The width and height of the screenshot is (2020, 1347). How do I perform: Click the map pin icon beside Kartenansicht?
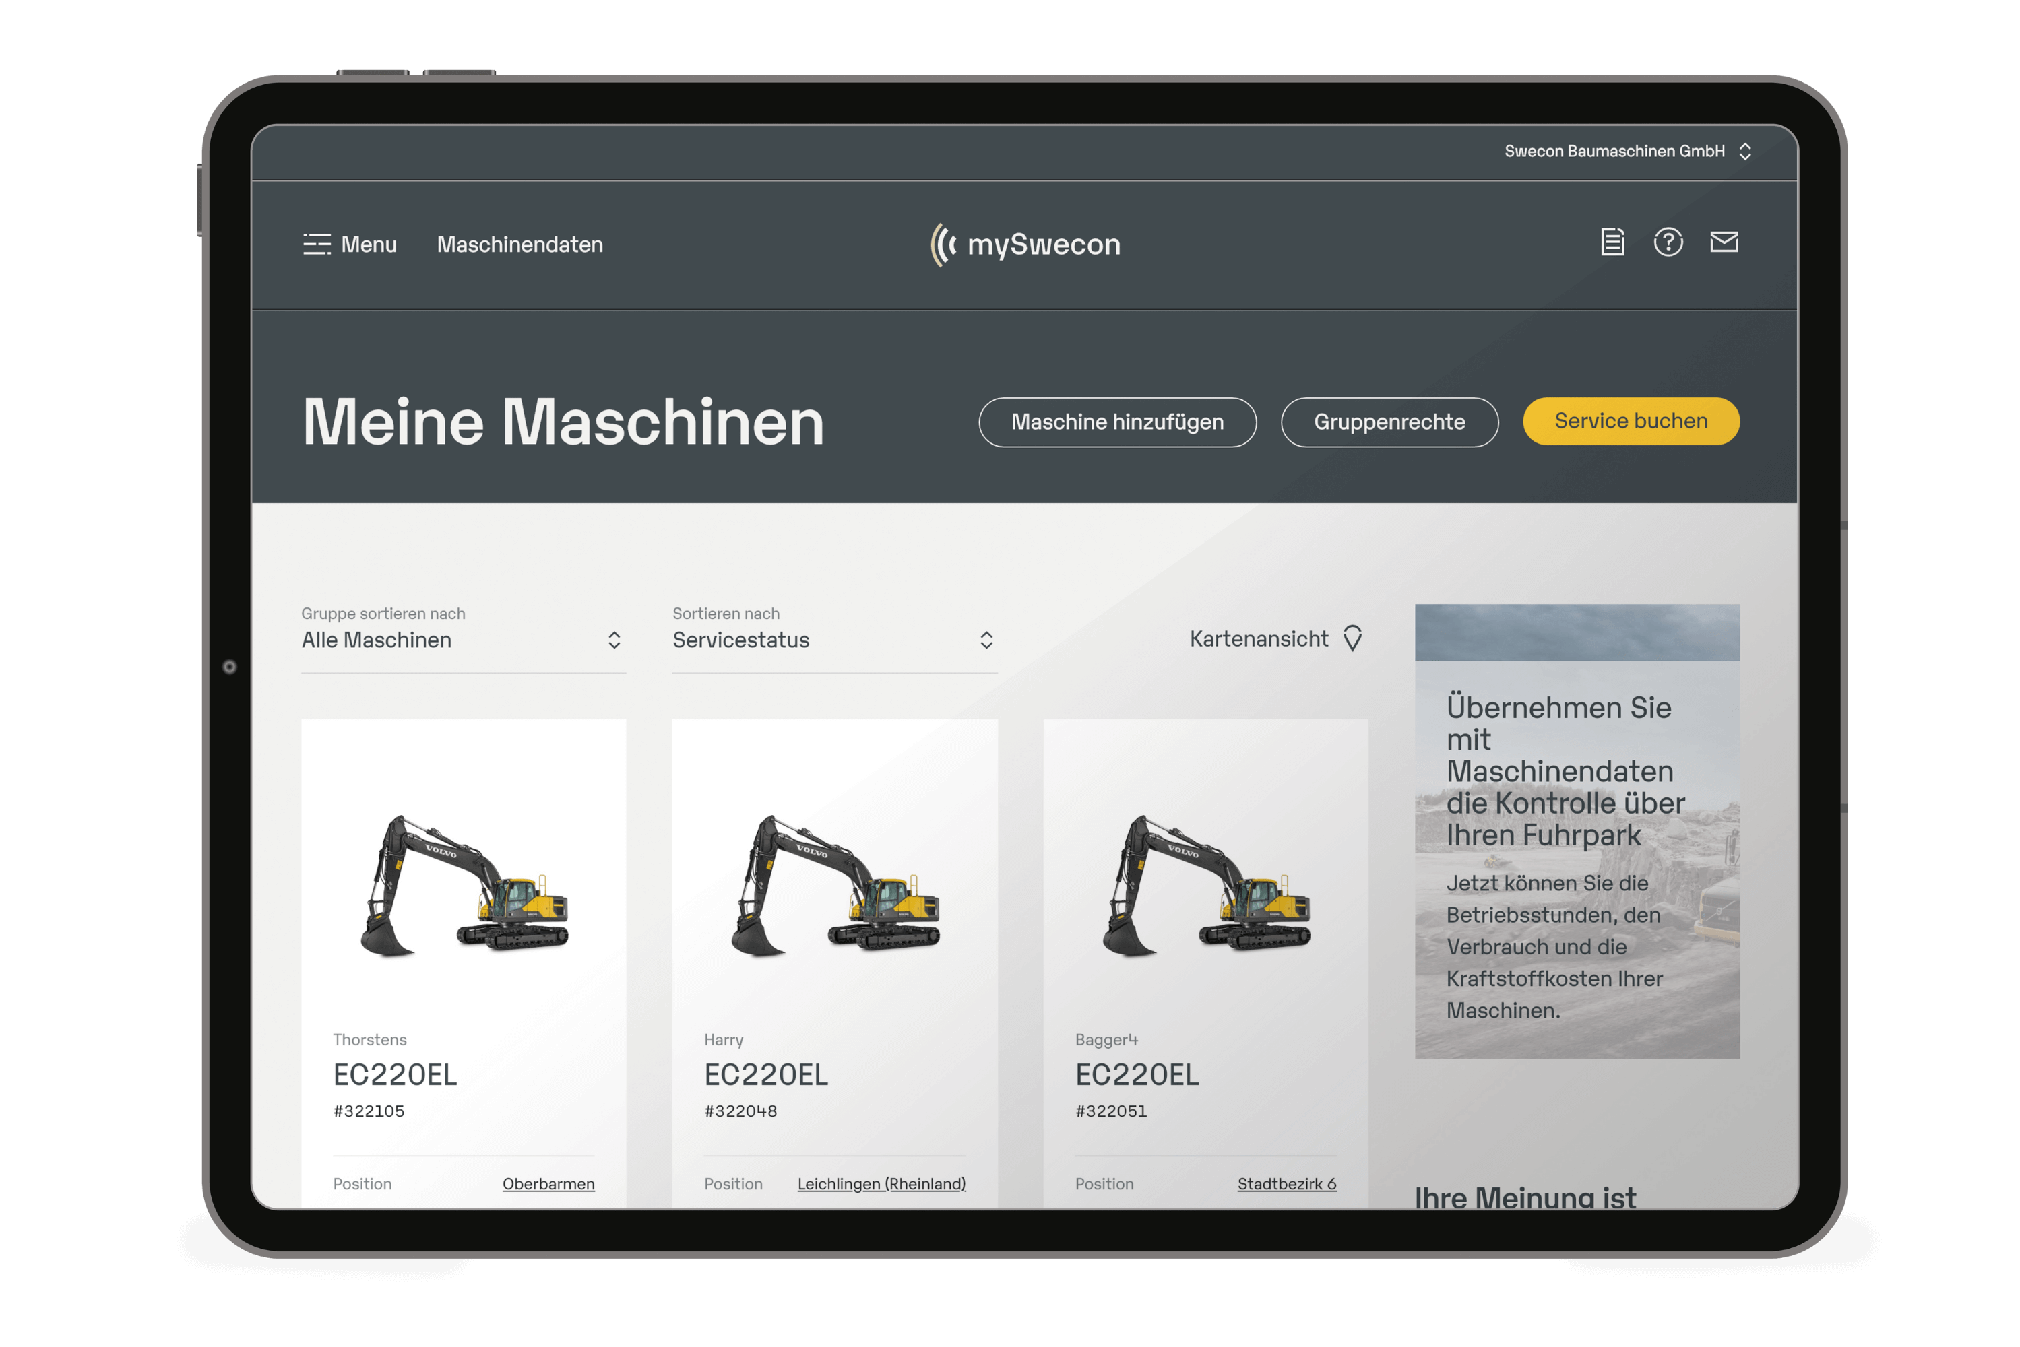pos(1352,638)
